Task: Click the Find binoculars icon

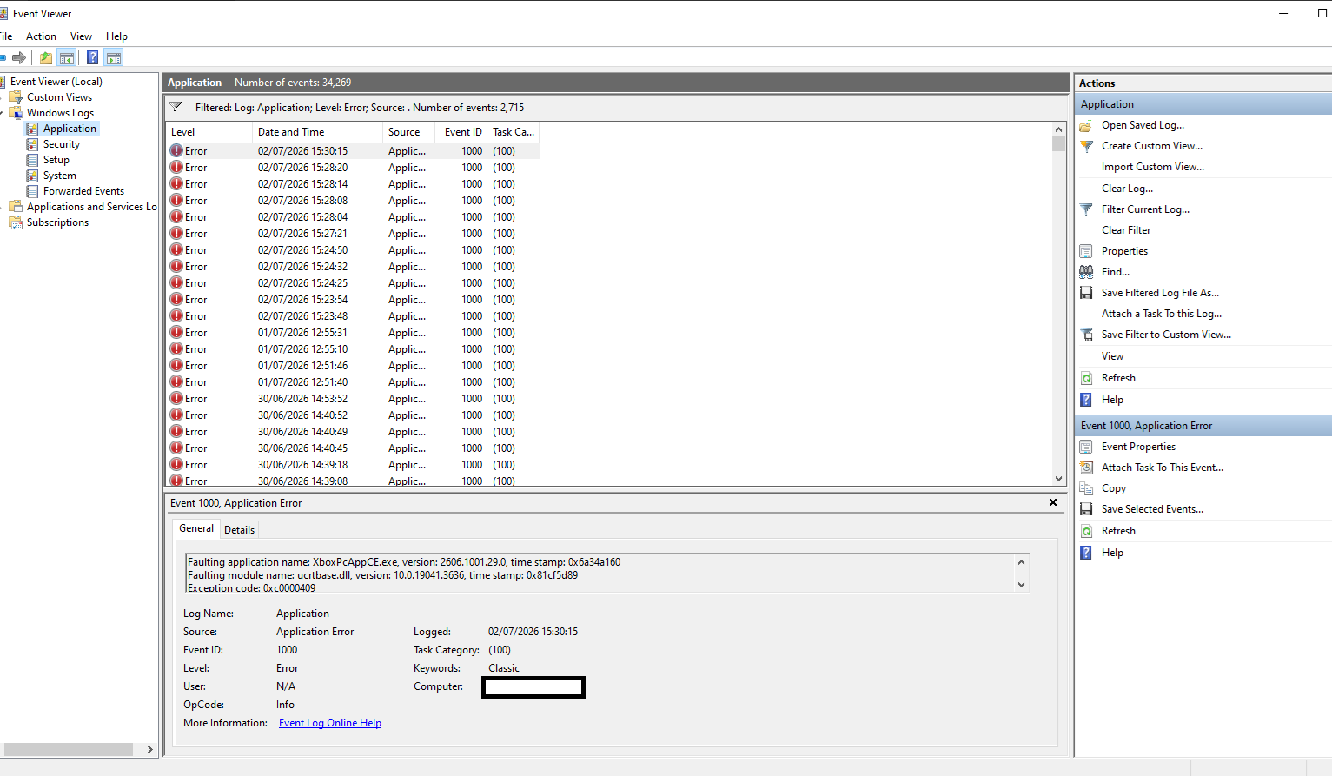Action: coord(1086,272)
